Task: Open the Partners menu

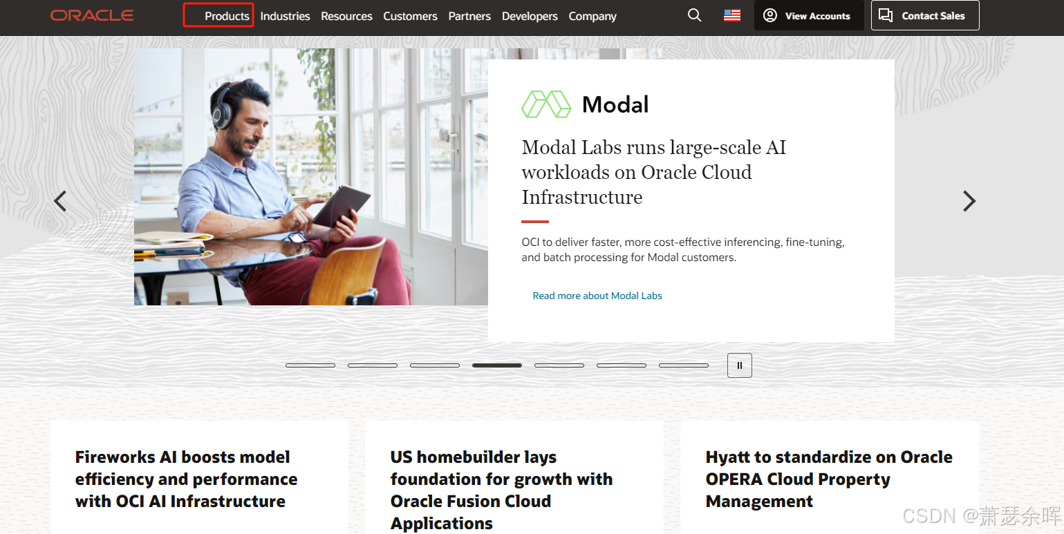Action: coord(469,16)
